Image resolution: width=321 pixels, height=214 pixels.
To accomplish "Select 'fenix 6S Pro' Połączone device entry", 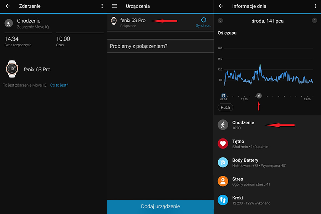I will (160, 22).
